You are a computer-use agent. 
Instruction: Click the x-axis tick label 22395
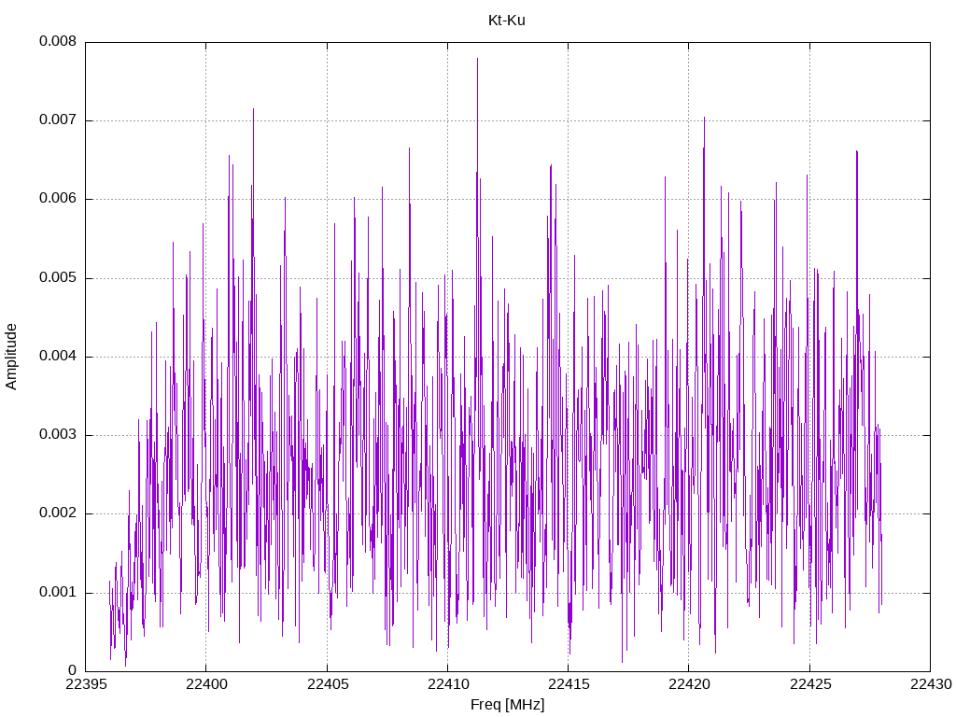coord(86,684)
